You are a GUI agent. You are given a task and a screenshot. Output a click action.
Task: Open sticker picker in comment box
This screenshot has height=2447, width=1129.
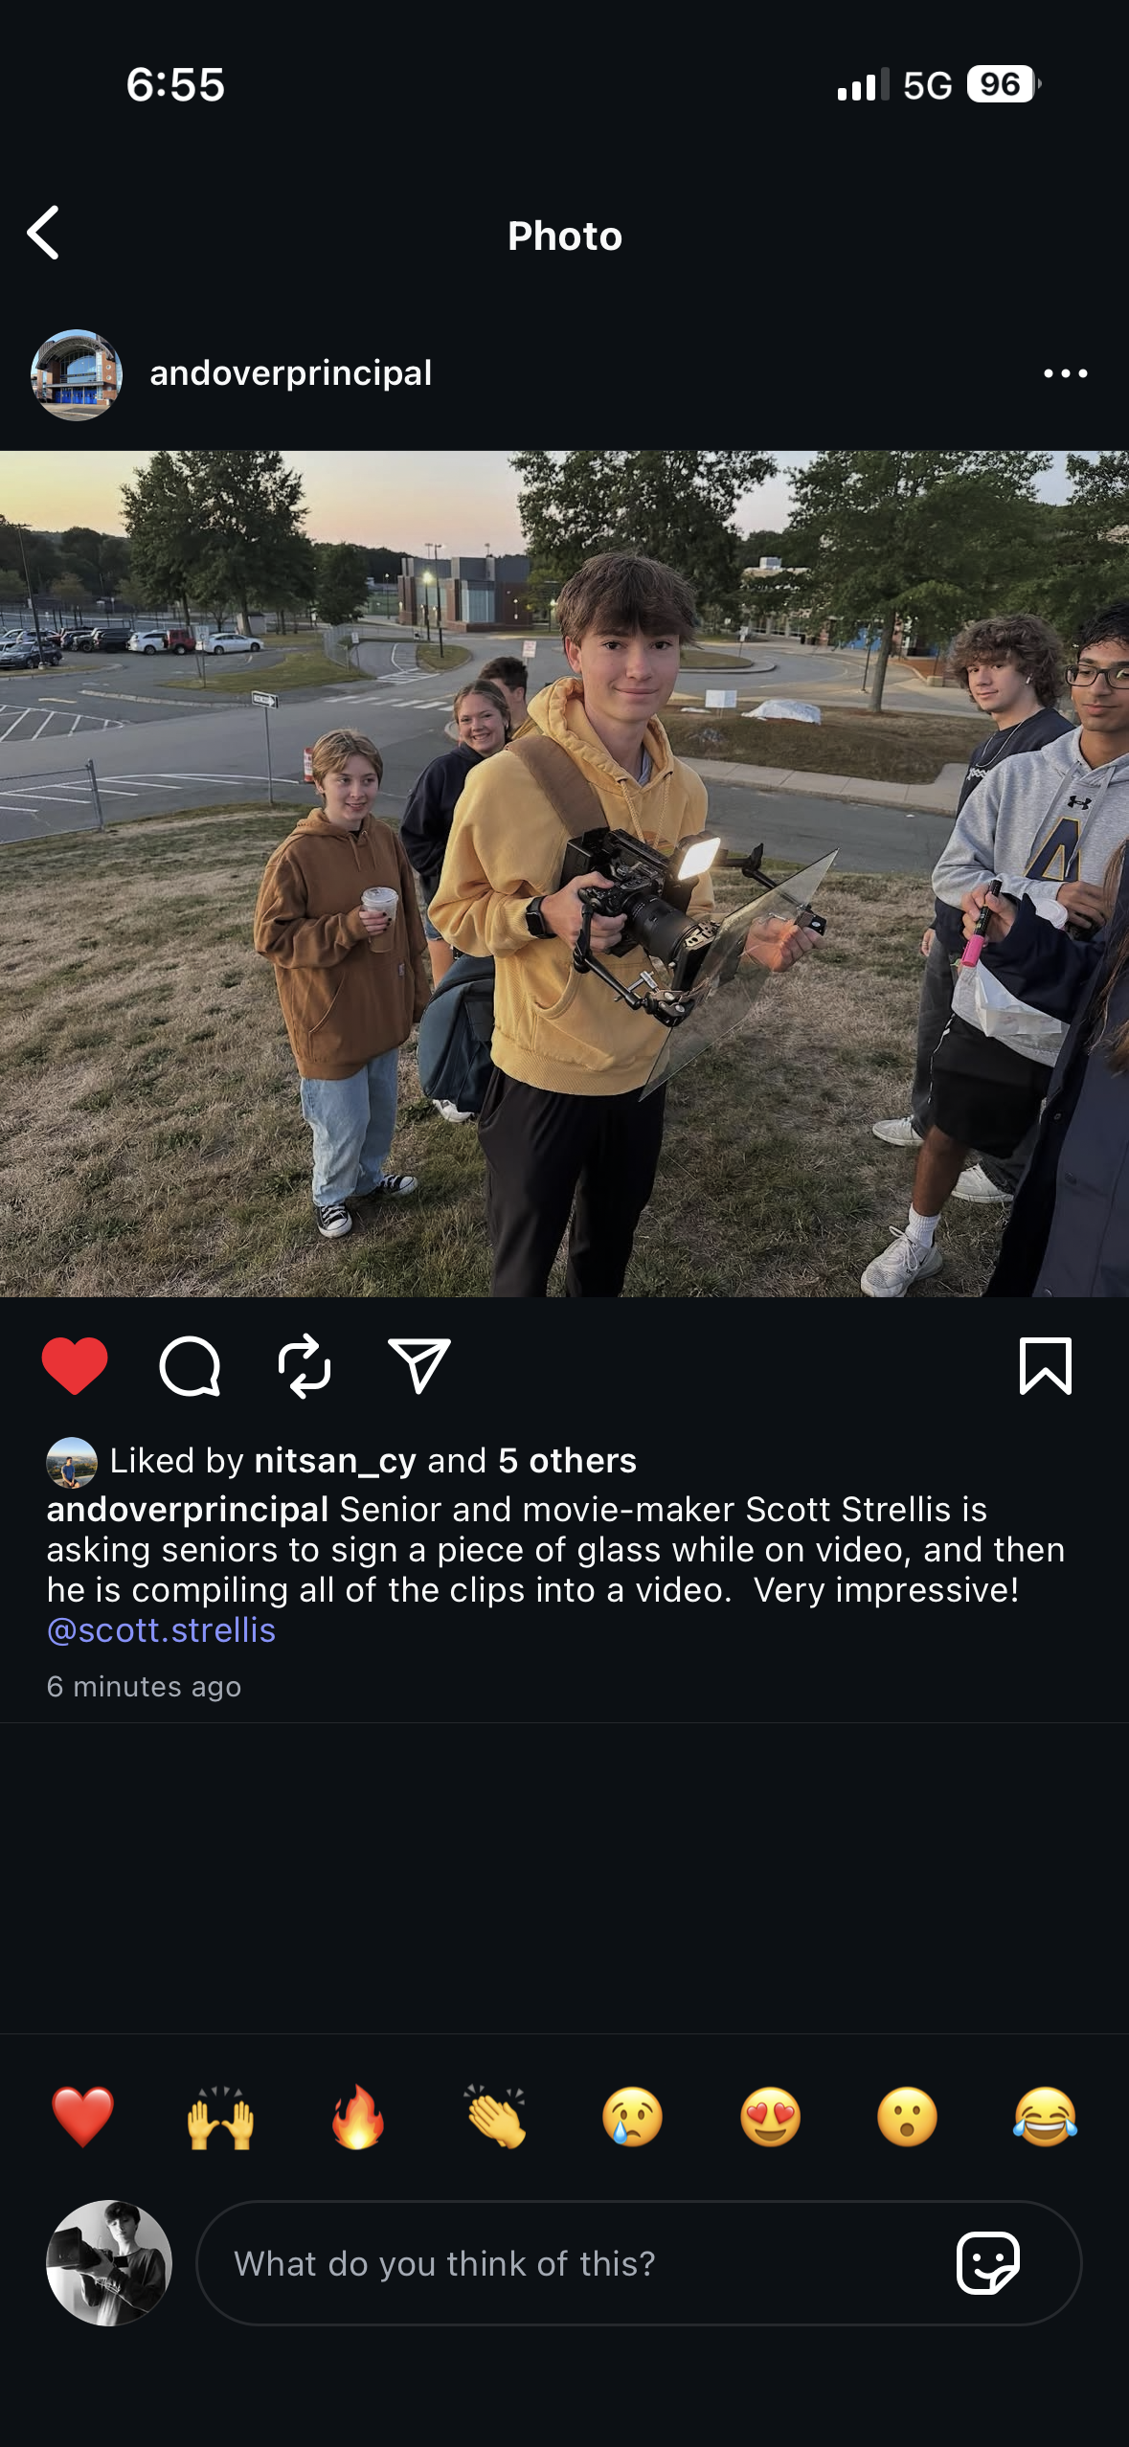[988, 2263]
